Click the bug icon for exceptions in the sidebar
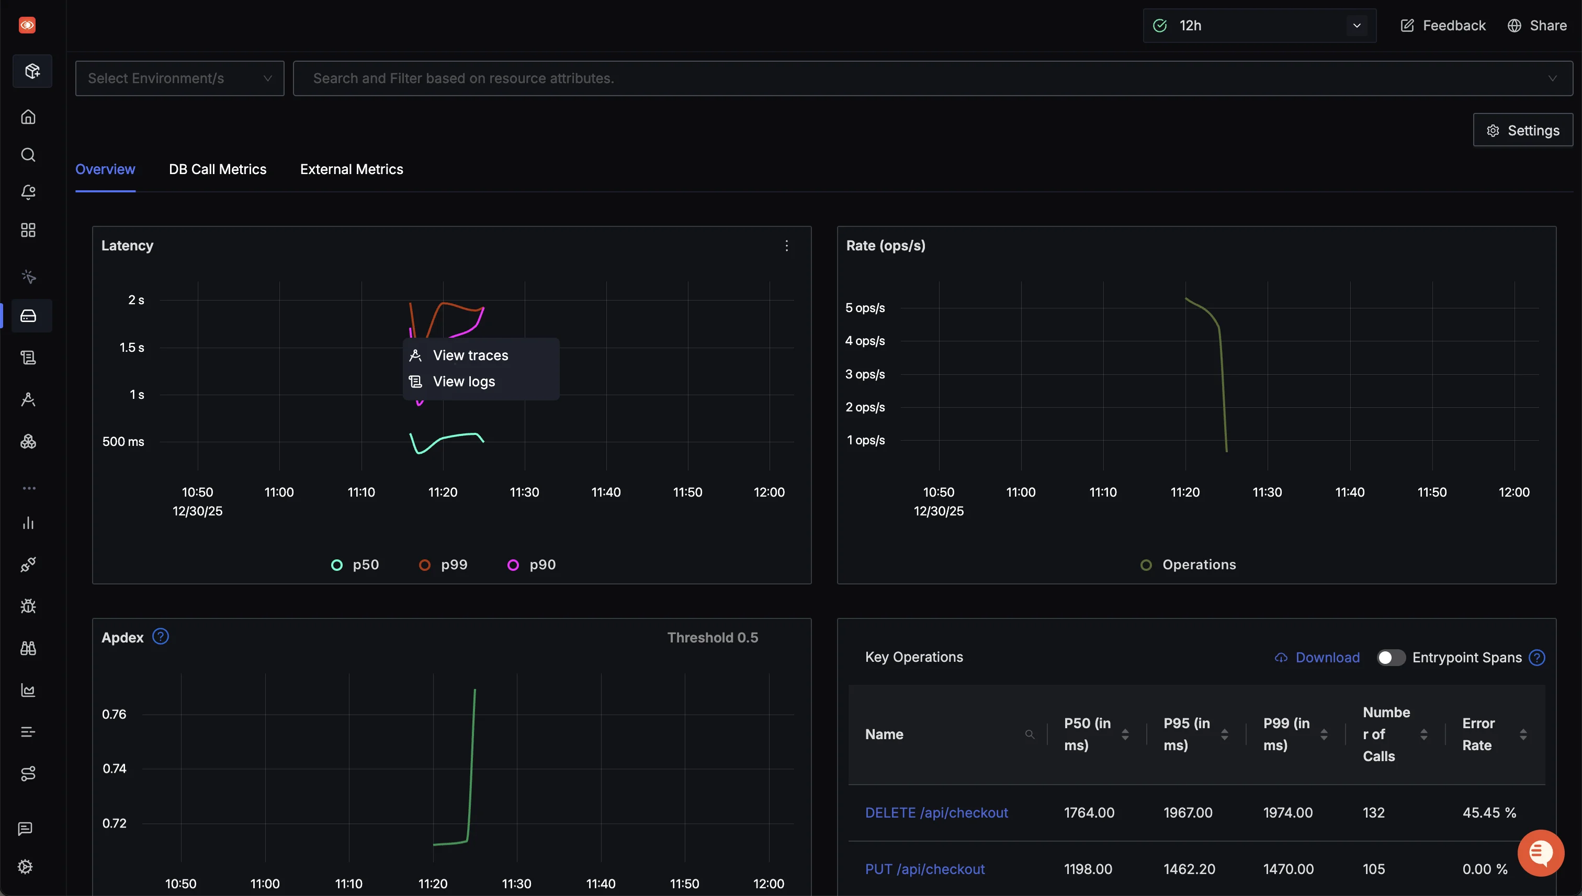 28,606
